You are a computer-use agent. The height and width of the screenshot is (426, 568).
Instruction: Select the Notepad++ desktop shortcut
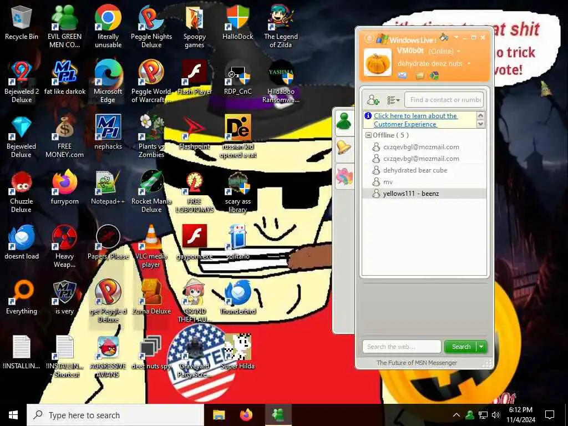[x=108, y=189]
